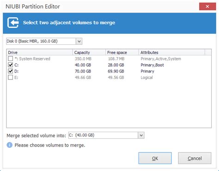Click the 350.0 MB capacity value
219x171 pixels.
(x=83, y=59)
